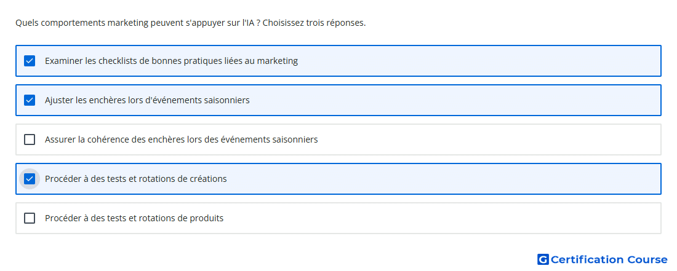Pick the 'Procéder à des tests et rotations de produits' label
Image resolution: width=677 pixels, height=271 pixels.
tap(134, 218)
